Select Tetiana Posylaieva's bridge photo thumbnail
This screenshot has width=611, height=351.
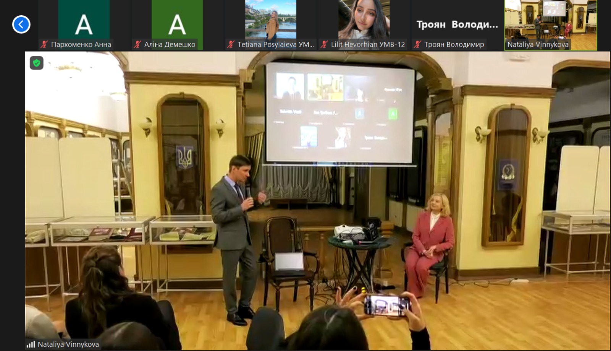click(x=270, y=19)
